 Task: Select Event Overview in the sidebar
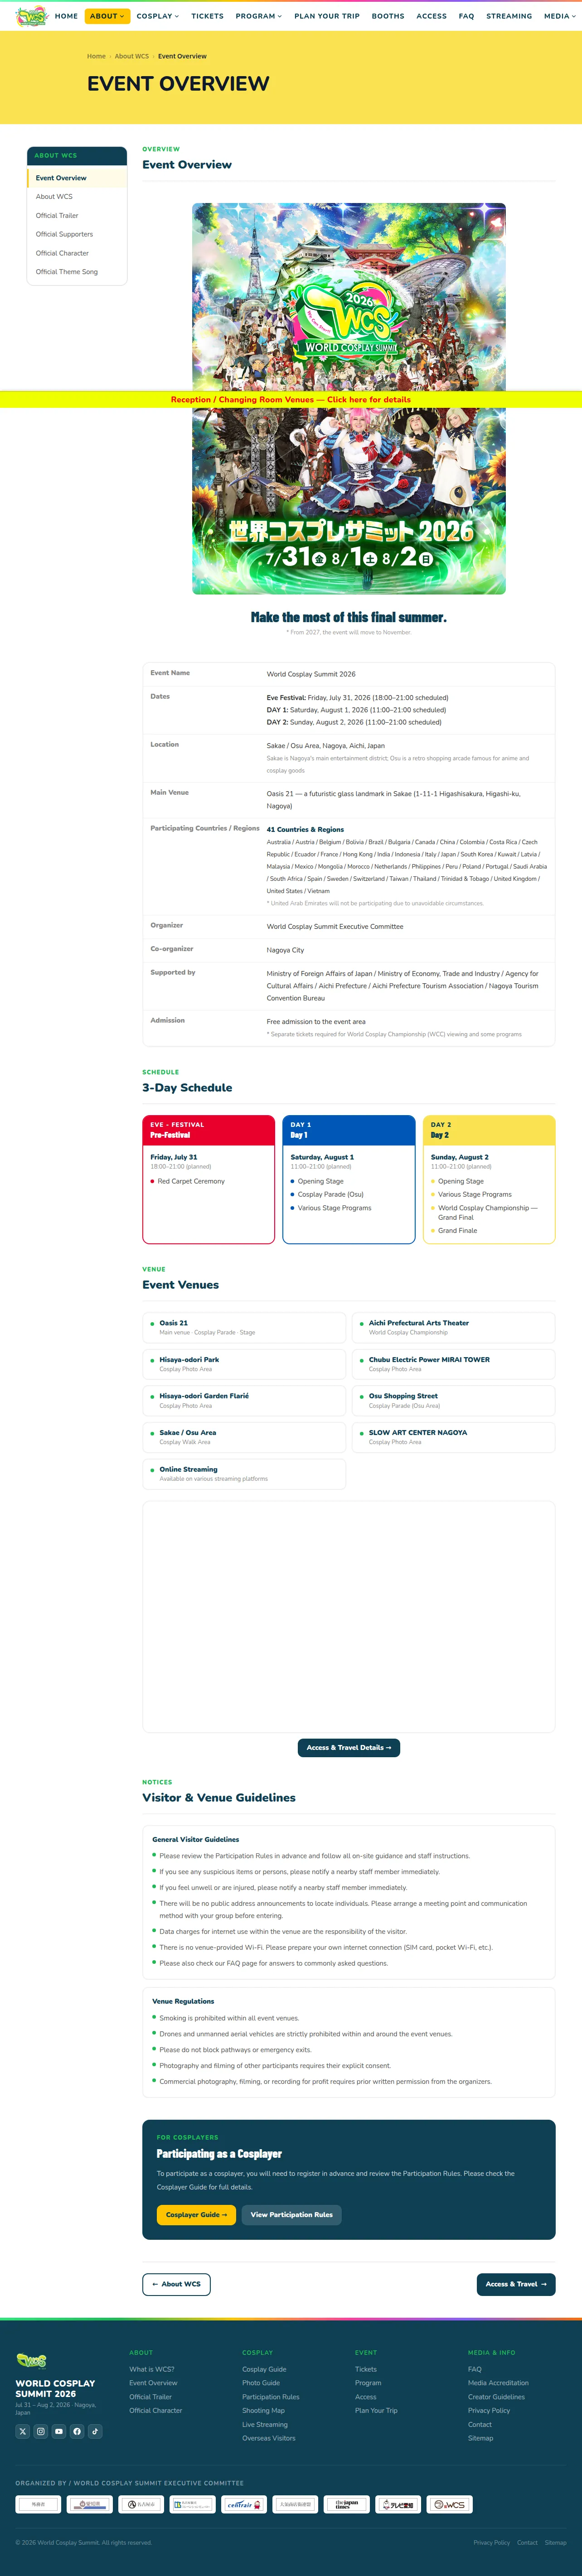(77, 178)
